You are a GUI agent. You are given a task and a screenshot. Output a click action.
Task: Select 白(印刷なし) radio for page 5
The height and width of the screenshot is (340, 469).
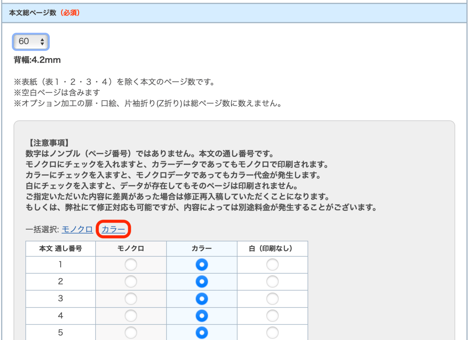point(272,332)
